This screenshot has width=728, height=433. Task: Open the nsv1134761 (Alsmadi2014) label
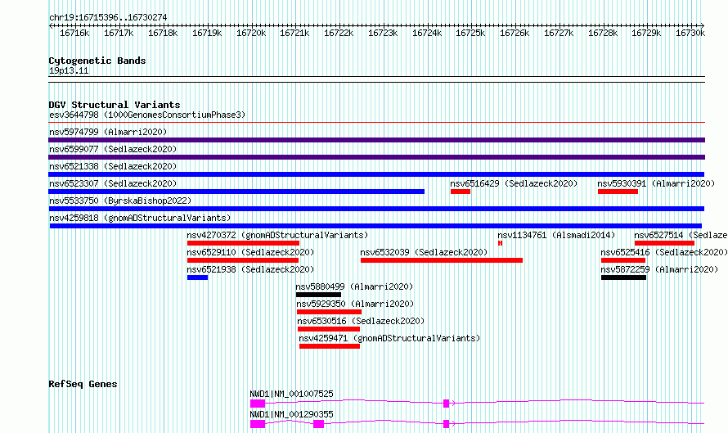click(x=556, y=235)
